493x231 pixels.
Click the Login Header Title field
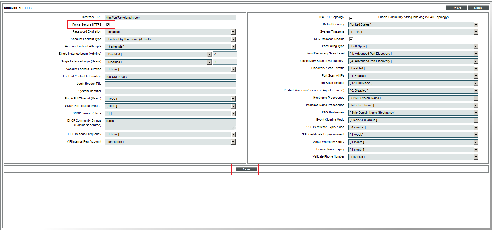pyautogui.click(x=171, y=84)
